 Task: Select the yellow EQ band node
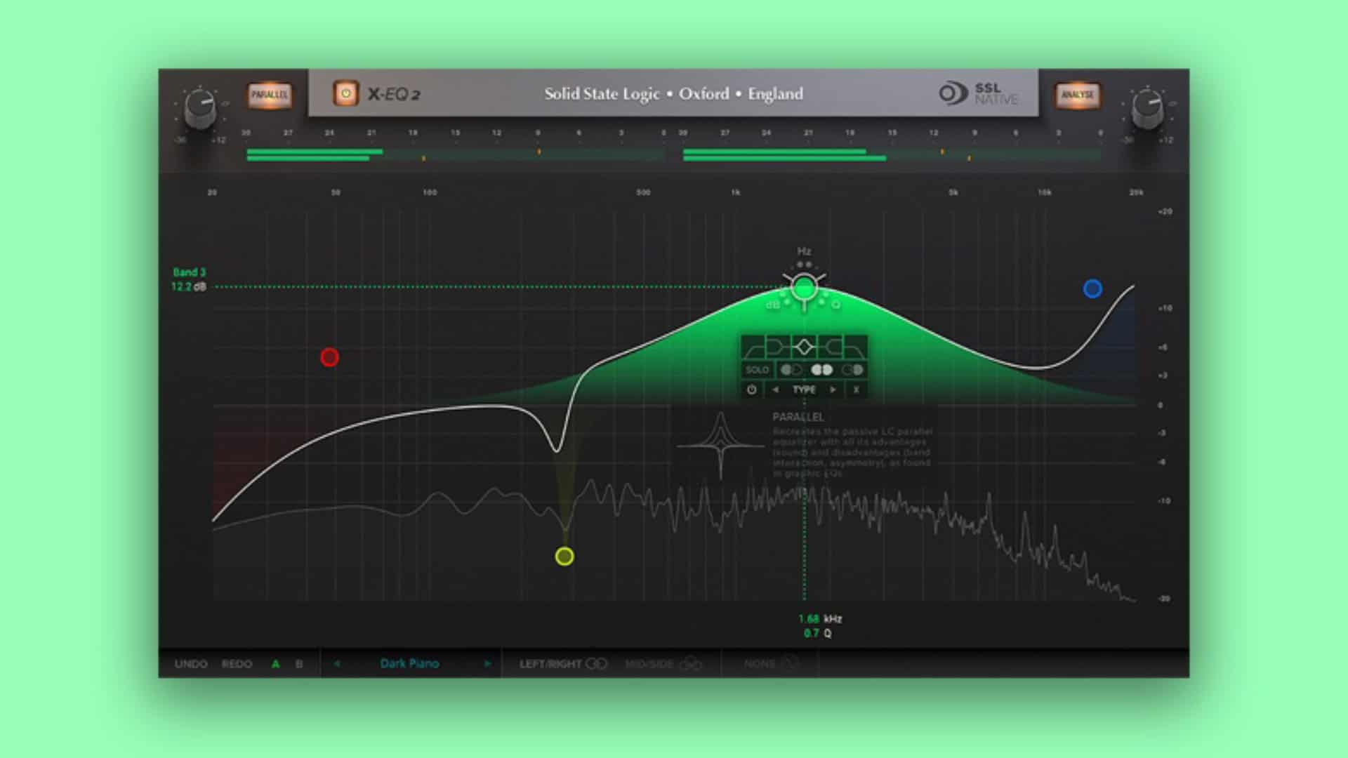pos(564,557)
